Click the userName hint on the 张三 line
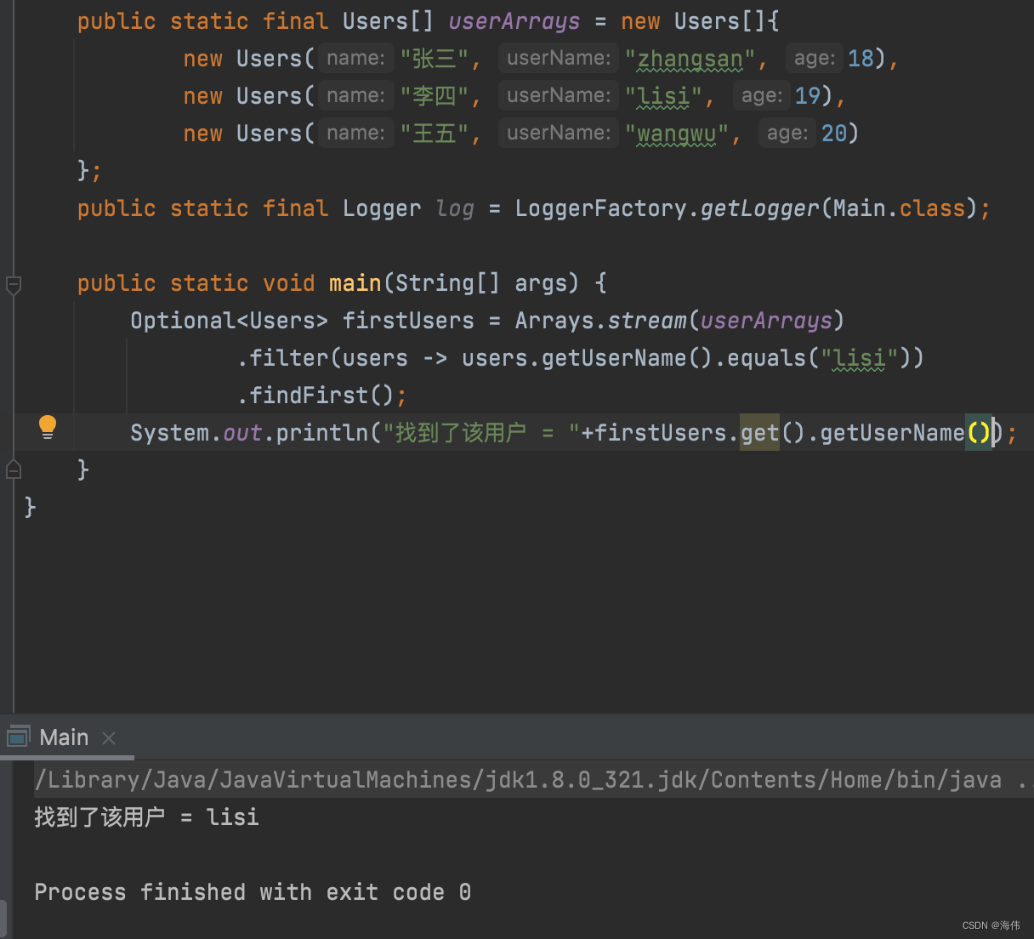 pos(559,58)
